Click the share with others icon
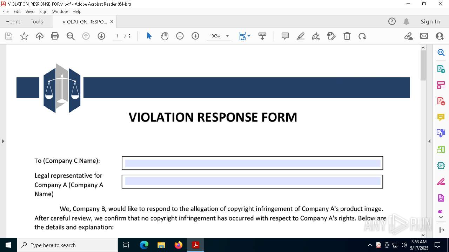The image size is (449, 252). (440, 36)
